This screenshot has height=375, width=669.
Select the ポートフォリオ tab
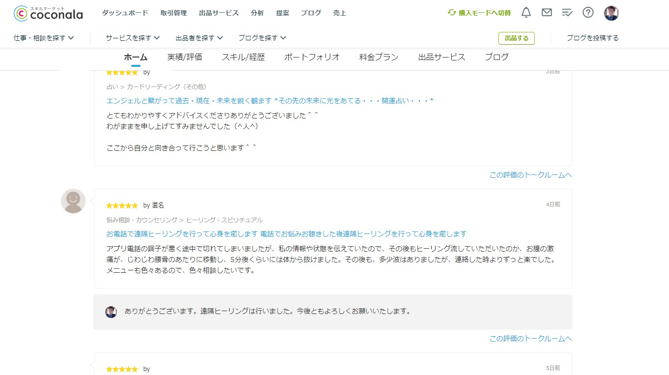pos(312,57)
